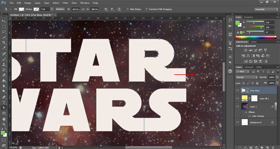Enable Constrain Path Dragging checkbox

[147, 9]
